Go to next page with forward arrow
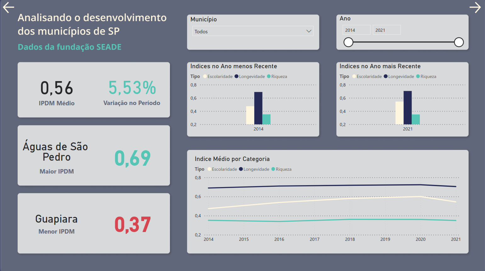The width and height of the screenshot is (485, 271). click(x=475, y=8)
